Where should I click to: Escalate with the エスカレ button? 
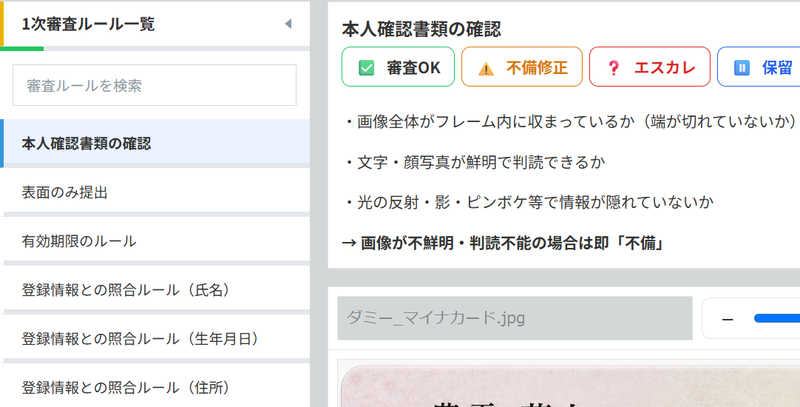point(649,67)
